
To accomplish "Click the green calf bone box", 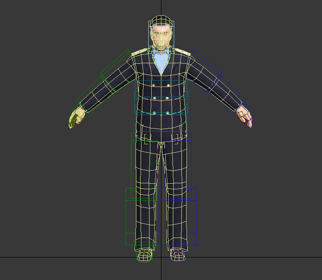I will point(144,216).
